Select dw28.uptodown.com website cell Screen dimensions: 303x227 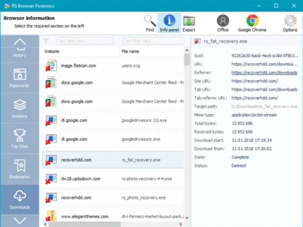pyautogui.click(x=81, y=179)
